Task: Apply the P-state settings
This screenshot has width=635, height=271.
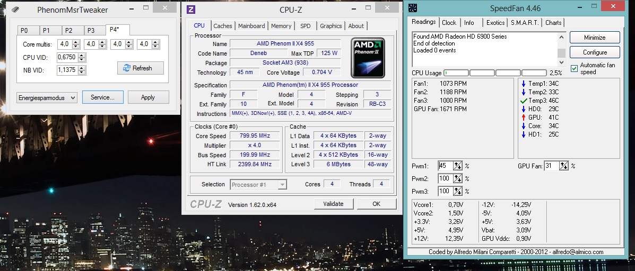Action: click(x=148, y=97)
